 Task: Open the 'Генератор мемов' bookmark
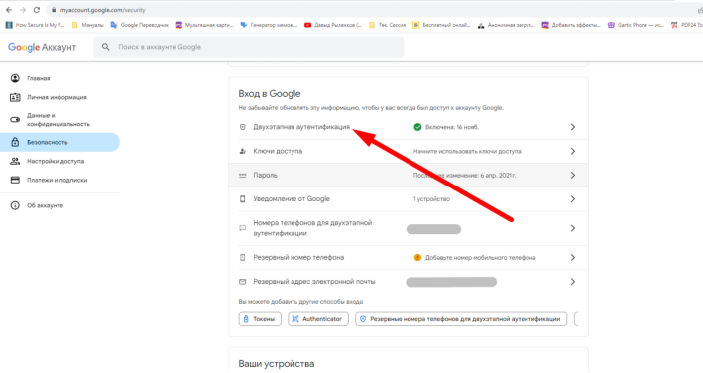click(269, 25)
